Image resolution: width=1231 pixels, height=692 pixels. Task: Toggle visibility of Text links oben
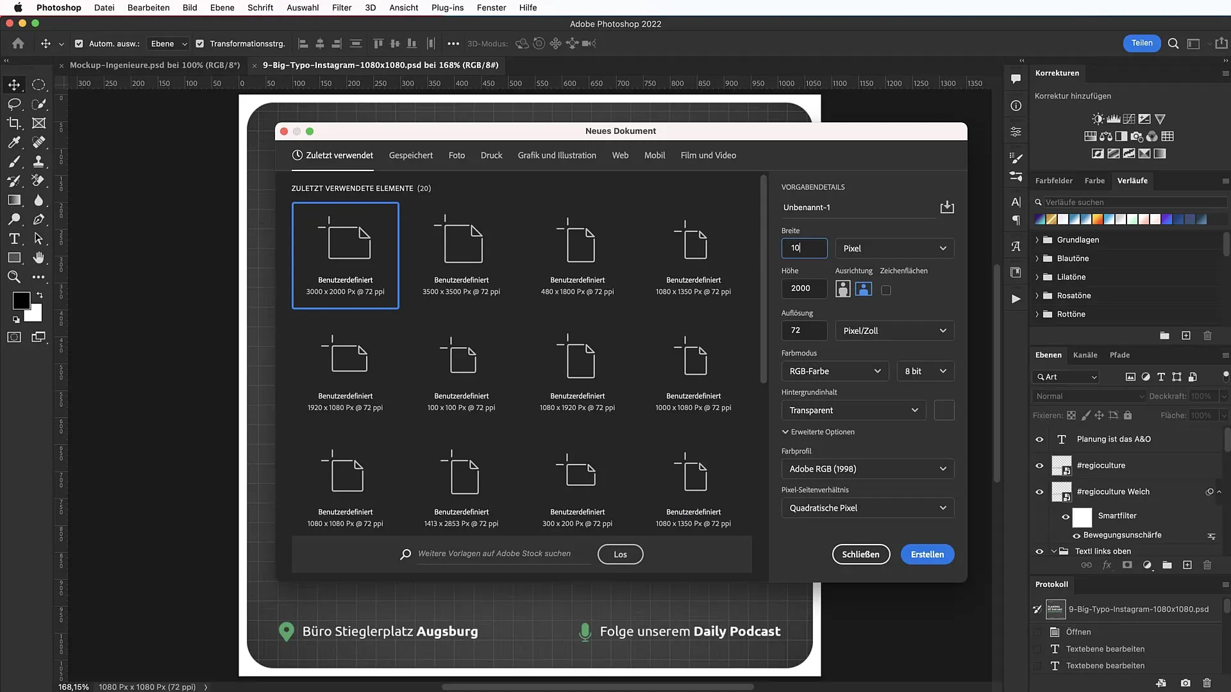click(x=1040, y=551)
